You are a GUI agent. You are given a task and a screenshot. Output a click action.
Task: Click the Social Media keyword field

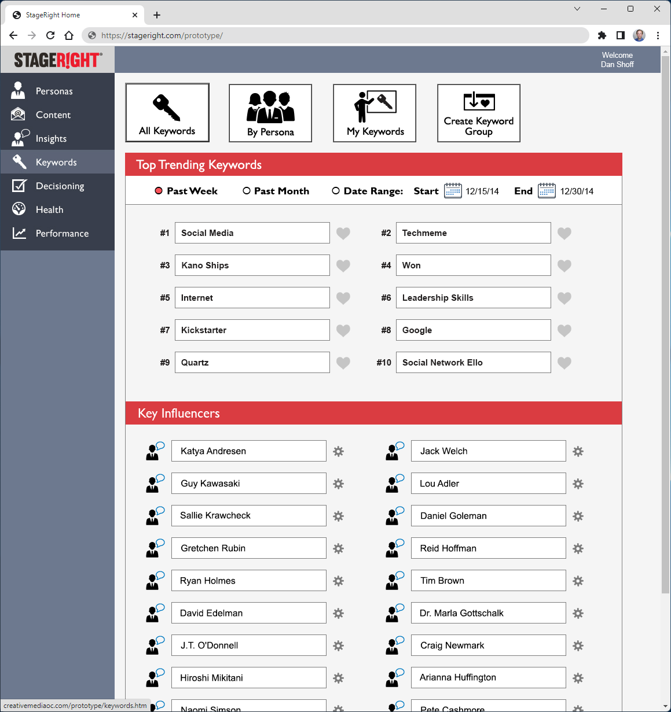(252, 233)
